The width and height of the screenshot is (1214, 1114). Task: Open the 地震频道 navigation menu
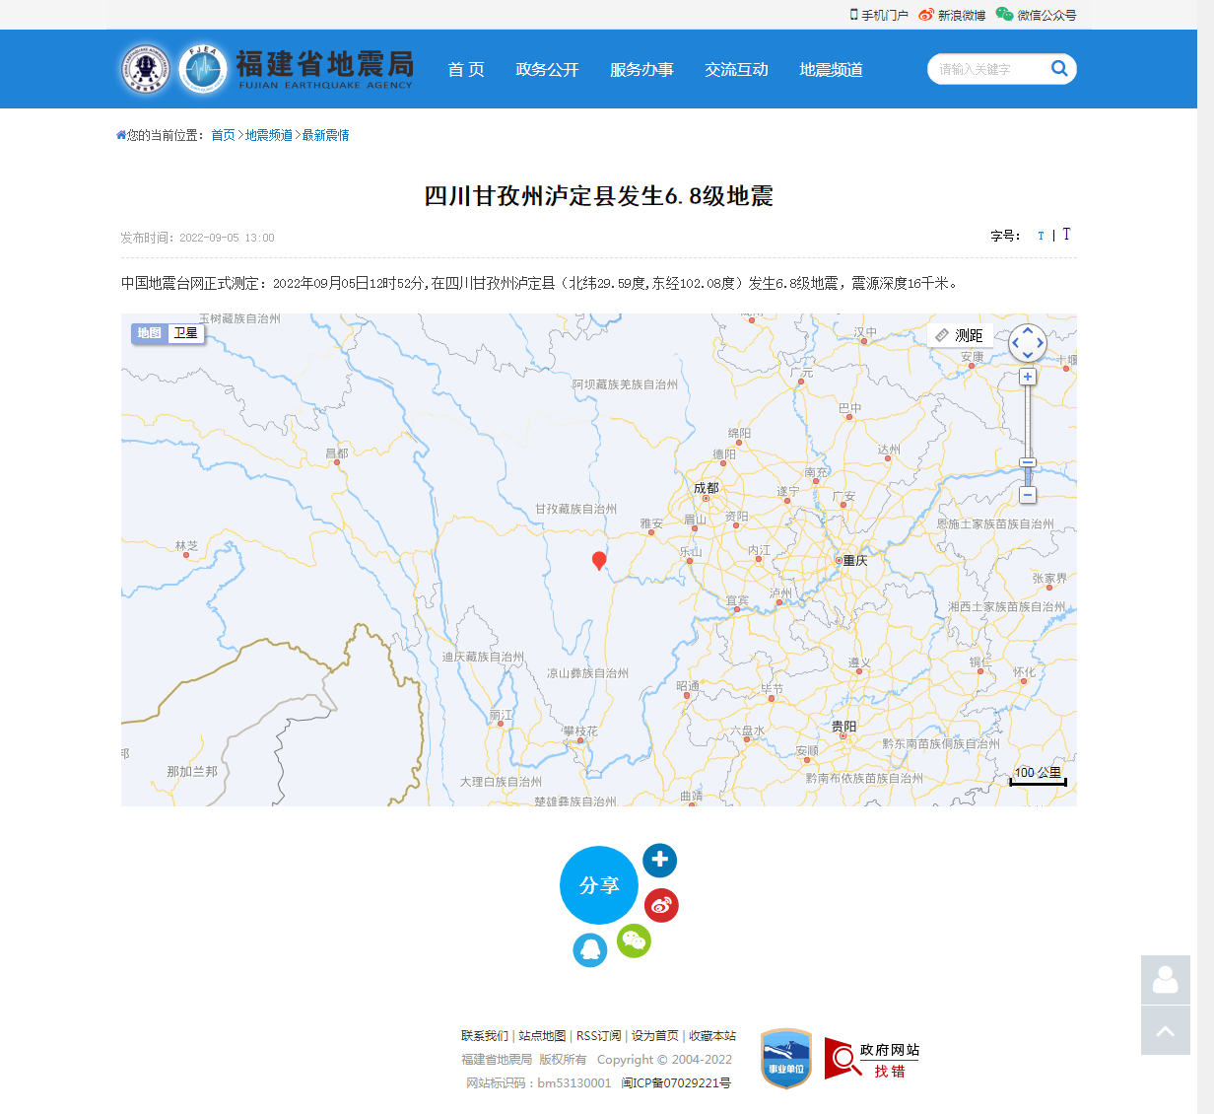831,69
